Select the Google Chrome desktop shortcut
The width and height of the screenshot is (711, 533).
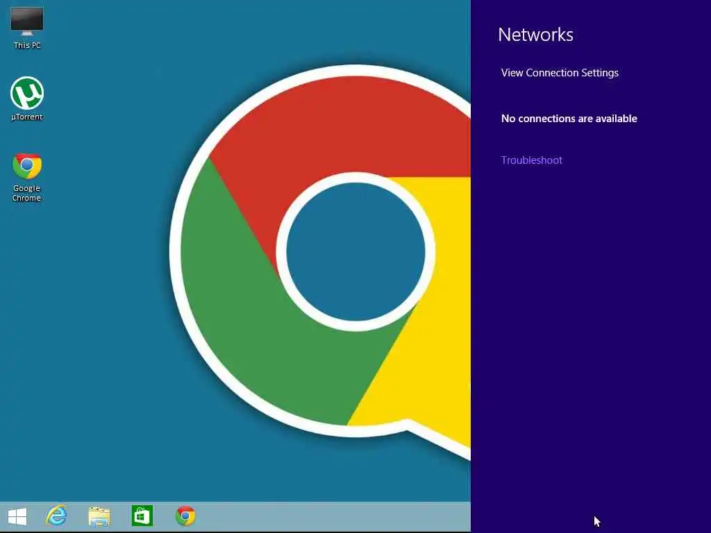27,178
